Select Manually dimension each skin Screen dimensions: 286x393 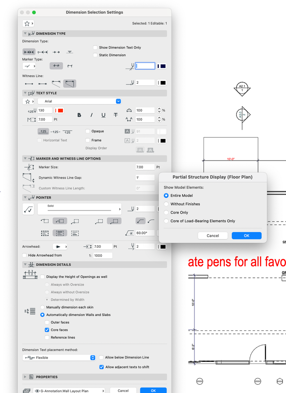pos(42,307)
